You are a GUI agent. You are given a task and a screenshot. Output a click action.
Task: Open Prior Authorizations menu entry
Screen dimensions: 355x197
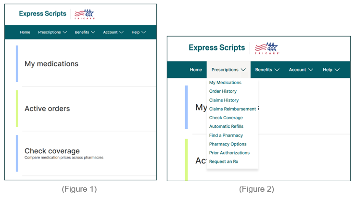point(229,153)
